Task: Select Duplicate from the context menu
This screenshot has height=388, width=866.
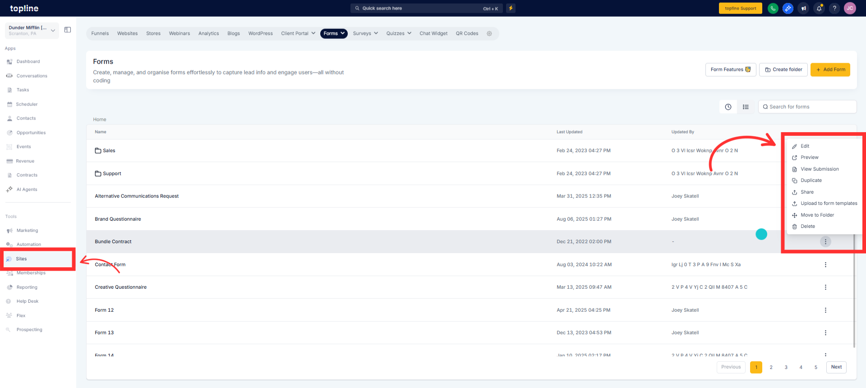Action: (x=811, y=180)
